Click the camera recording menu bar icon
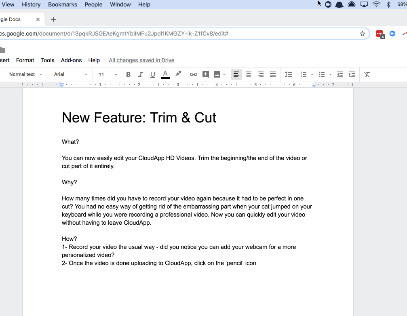Screen dimensions: 407x316 (x=328, y=4)
